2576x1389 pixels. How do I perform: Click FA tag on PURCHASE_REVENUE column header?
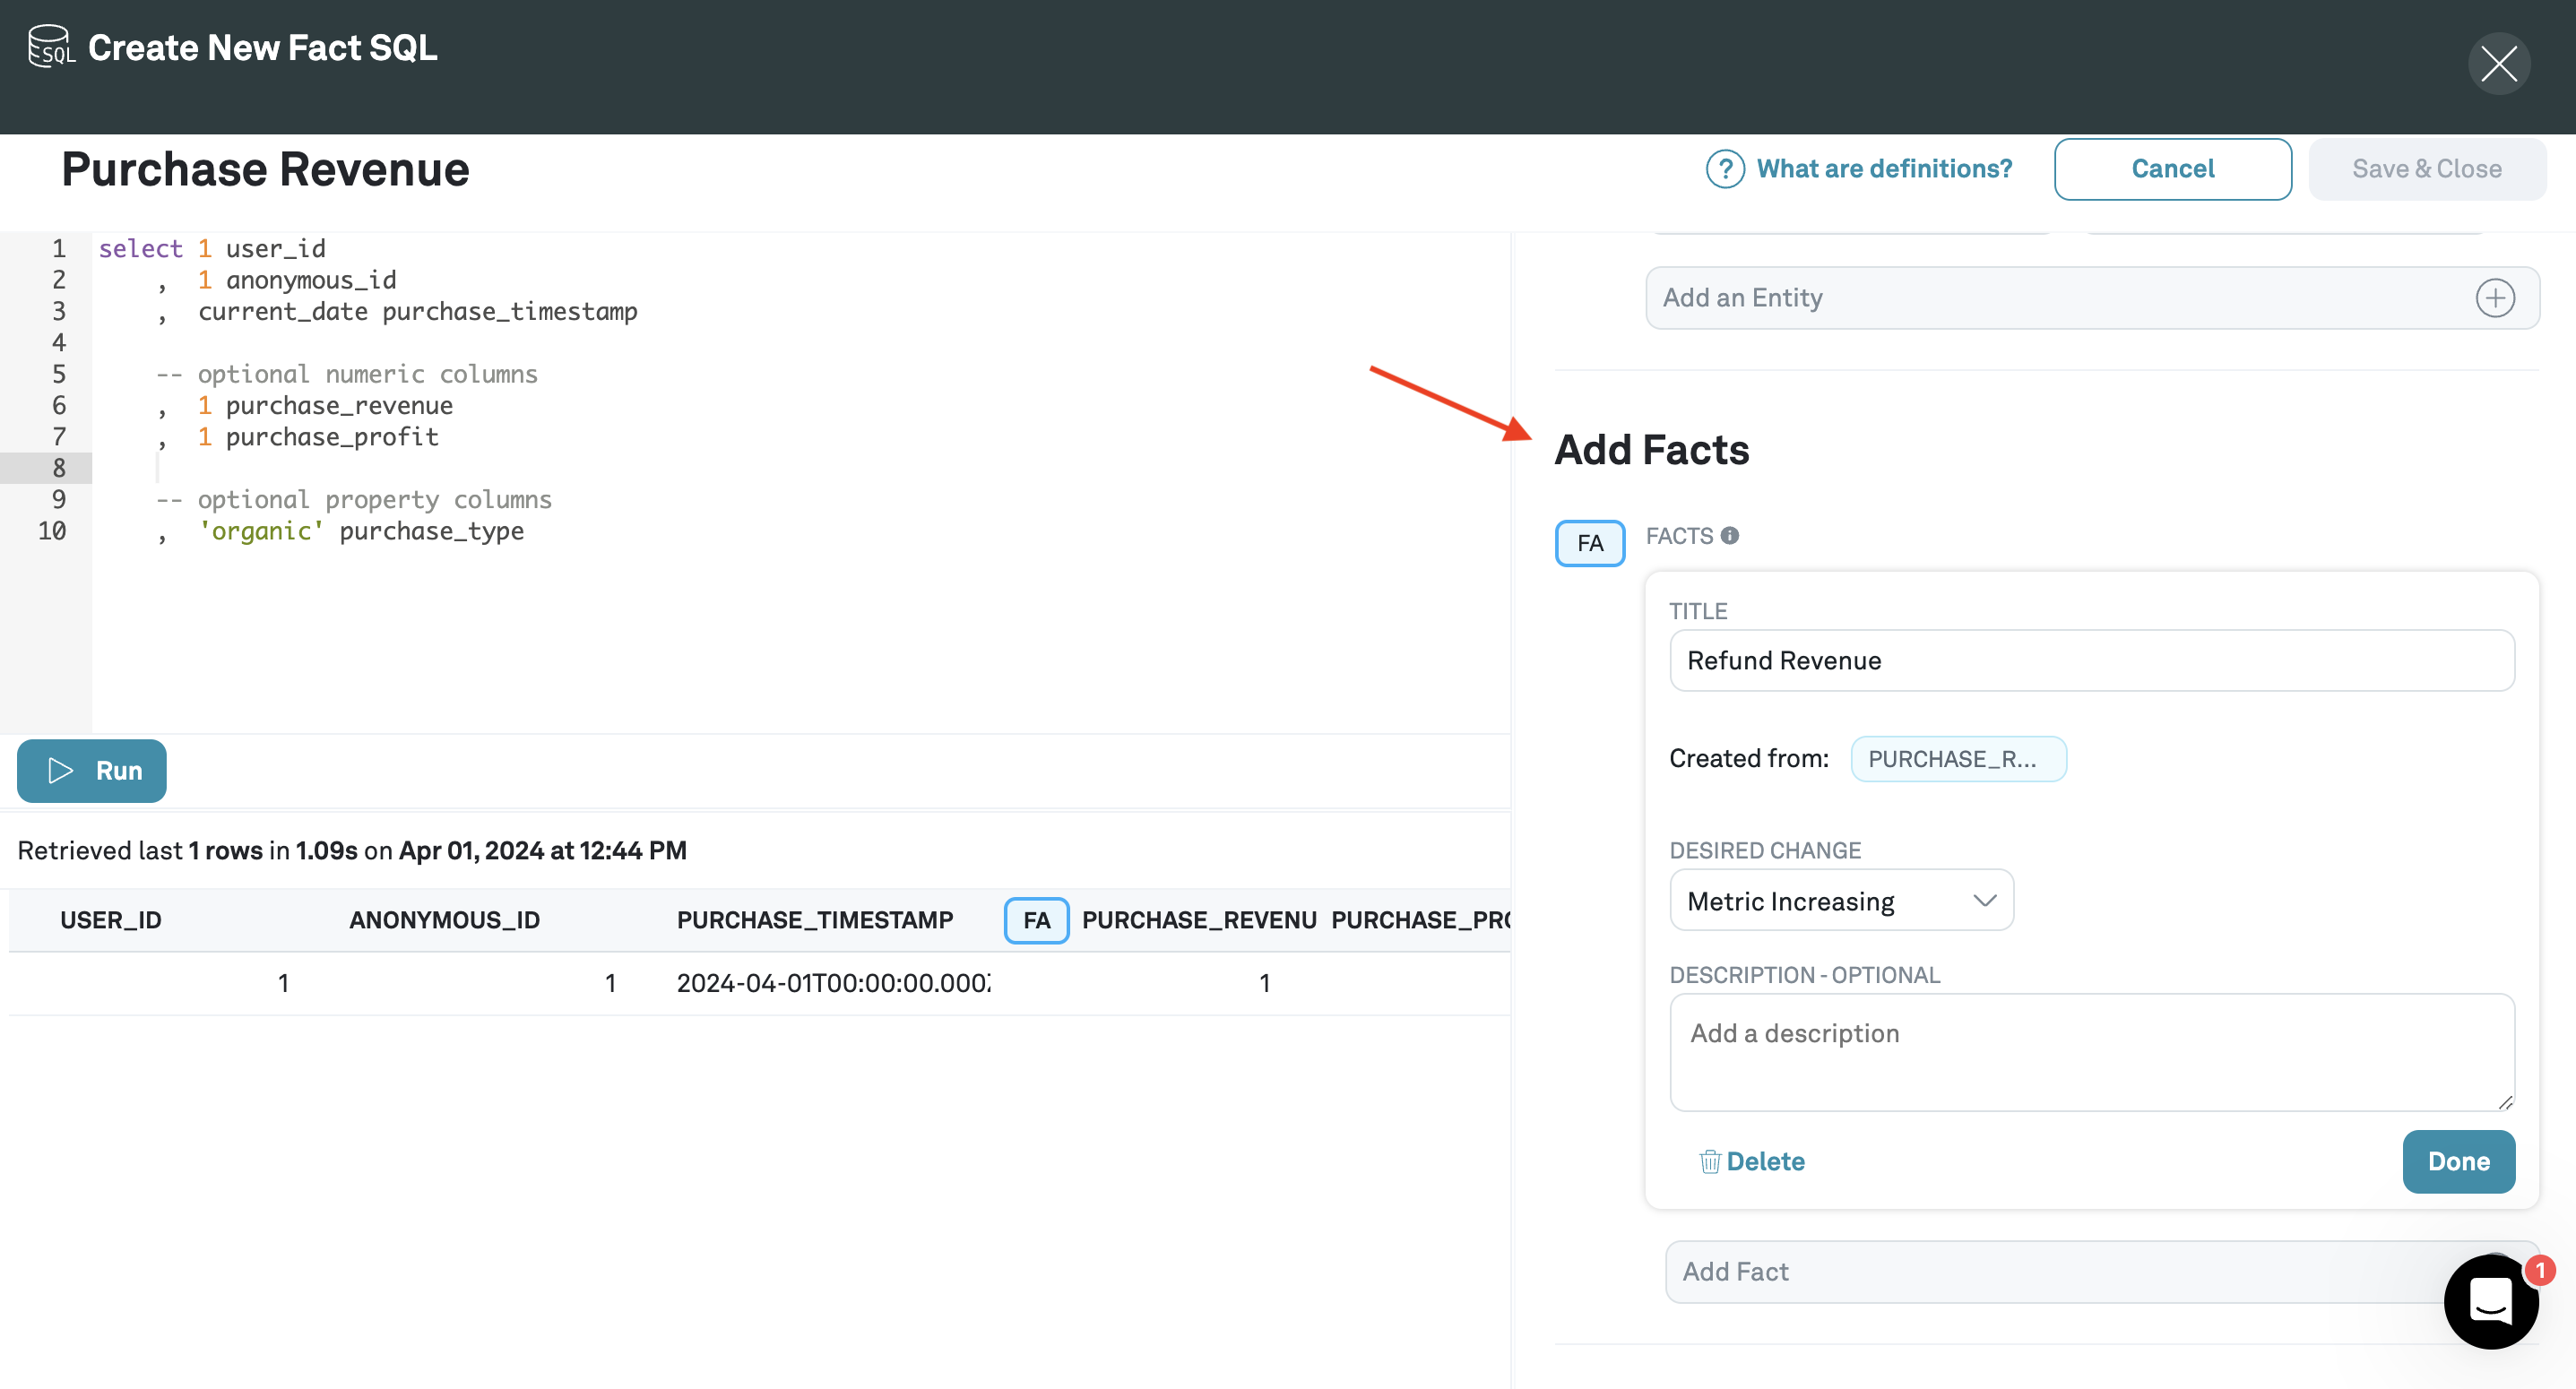pyautogui.click(x=1036, y=920)
